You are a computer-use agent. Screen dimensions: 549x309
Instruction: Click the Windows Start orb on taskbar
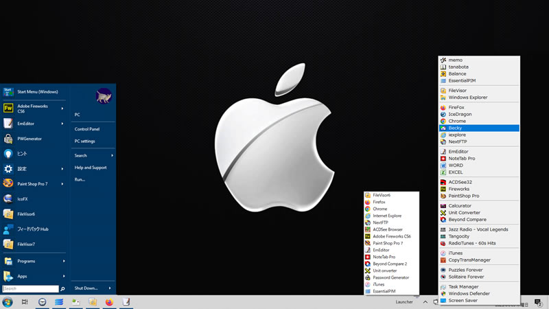(8, 301)
